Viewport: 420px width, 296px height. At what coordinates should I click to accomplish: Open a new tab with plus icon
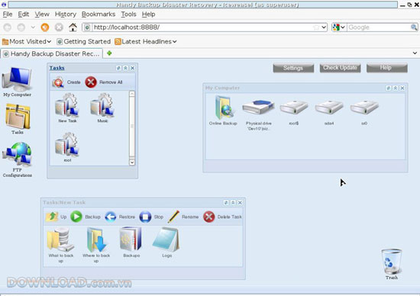click(109, 53)
